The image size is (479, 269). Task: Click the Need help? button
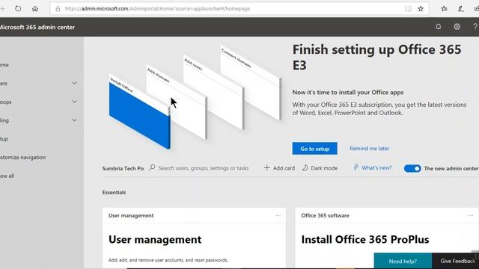tap(403, 261)
